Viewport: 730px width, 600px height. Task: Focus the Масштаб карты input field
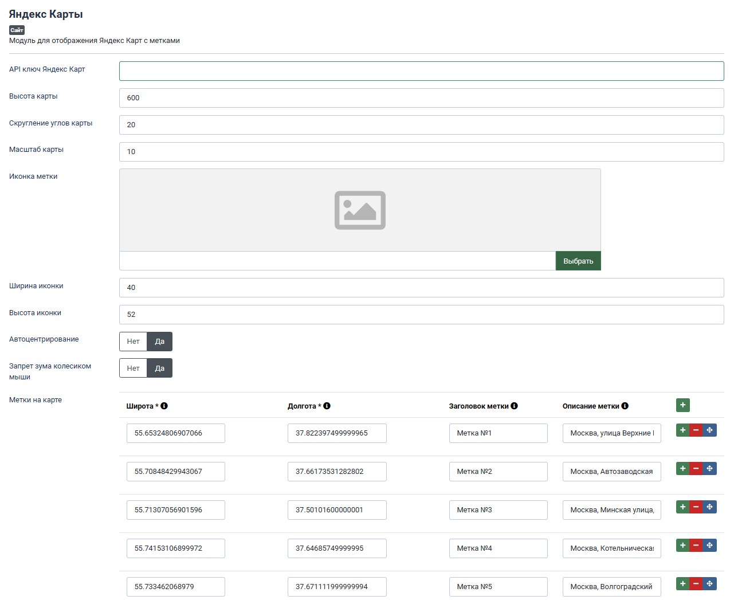click(x=421, y=152)
